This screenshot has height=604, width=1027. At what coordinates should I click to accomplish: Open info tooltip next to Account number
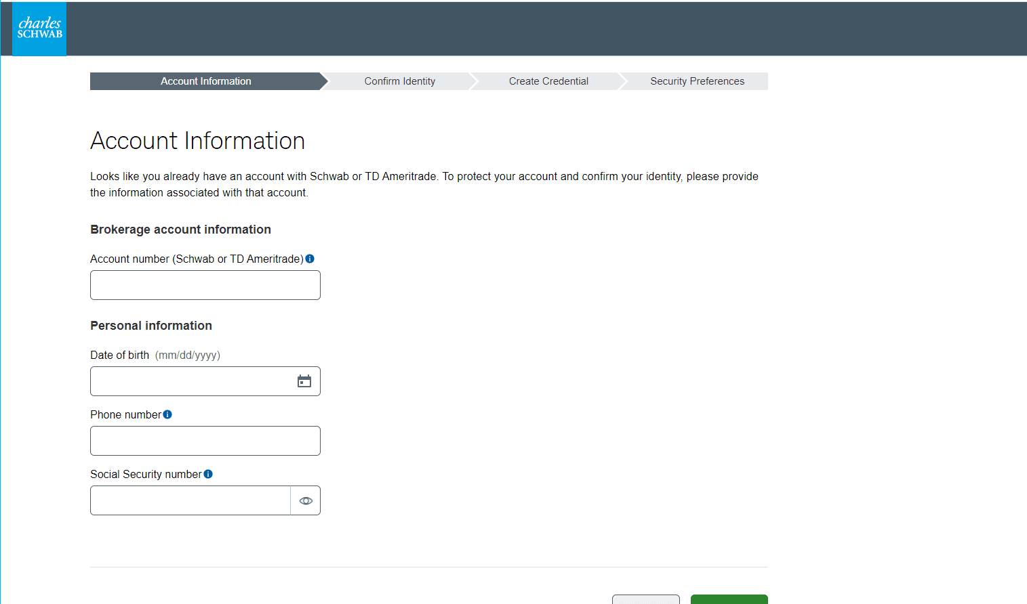[x=310, y=259]
